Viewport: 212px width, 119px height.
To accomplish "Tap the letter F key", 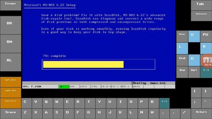I will click(x=79, y=114).
